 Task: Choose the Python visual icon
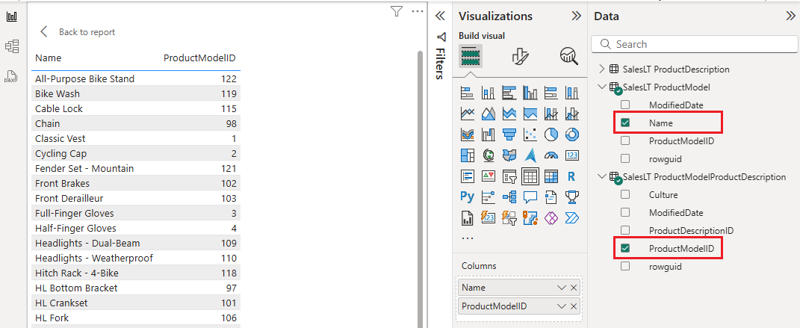tap(468, 197)
